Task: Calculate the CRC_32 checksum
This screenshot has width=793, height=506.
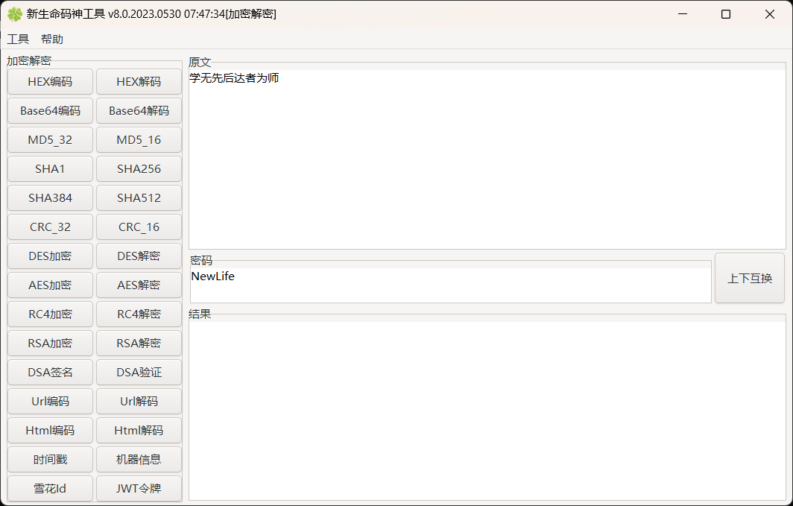Action: [50, 227]
